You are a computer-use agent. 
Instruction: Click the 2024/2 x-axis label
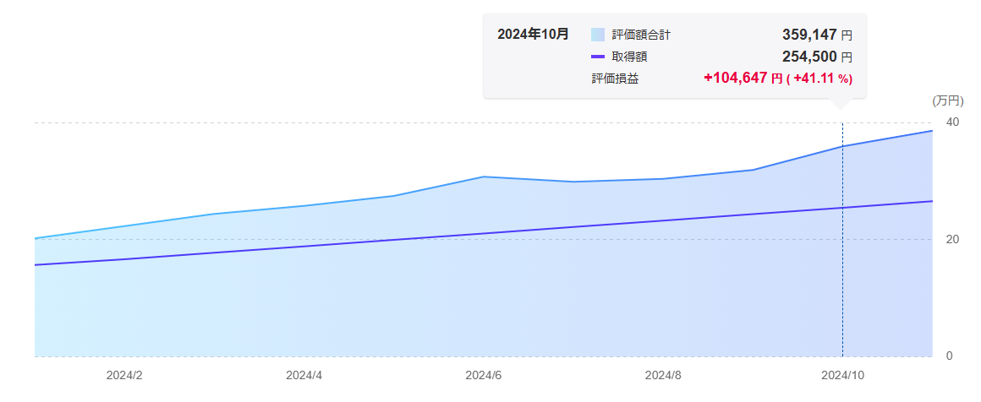point(123,375)
